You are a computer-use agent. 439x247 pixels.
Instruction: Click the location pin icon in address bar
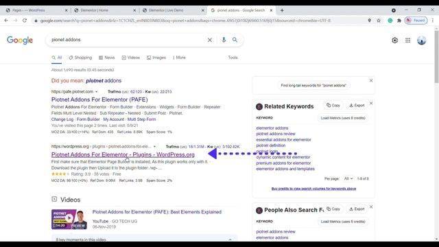(370, 21)
